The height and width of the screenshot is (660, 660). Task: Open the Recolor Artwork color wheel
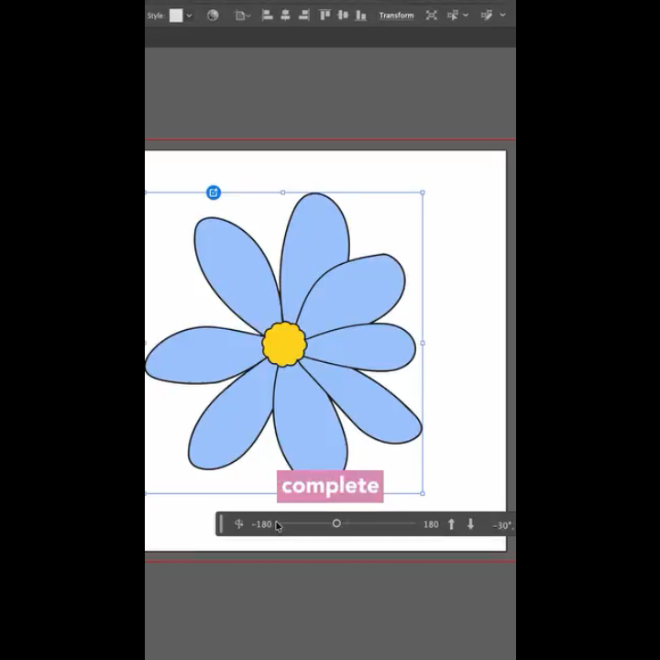click(x=213, y=16)
